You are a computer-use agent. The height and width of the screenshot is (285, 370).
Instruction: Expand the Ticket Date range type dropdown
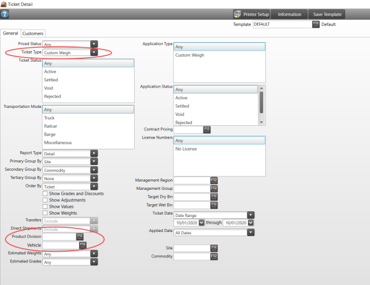(x=251, y=215)
